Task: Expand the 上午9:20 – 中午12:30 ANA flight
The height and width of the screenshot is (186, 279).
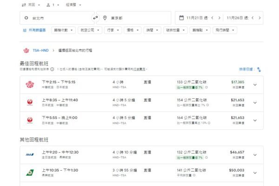Action: coord(255,155)
